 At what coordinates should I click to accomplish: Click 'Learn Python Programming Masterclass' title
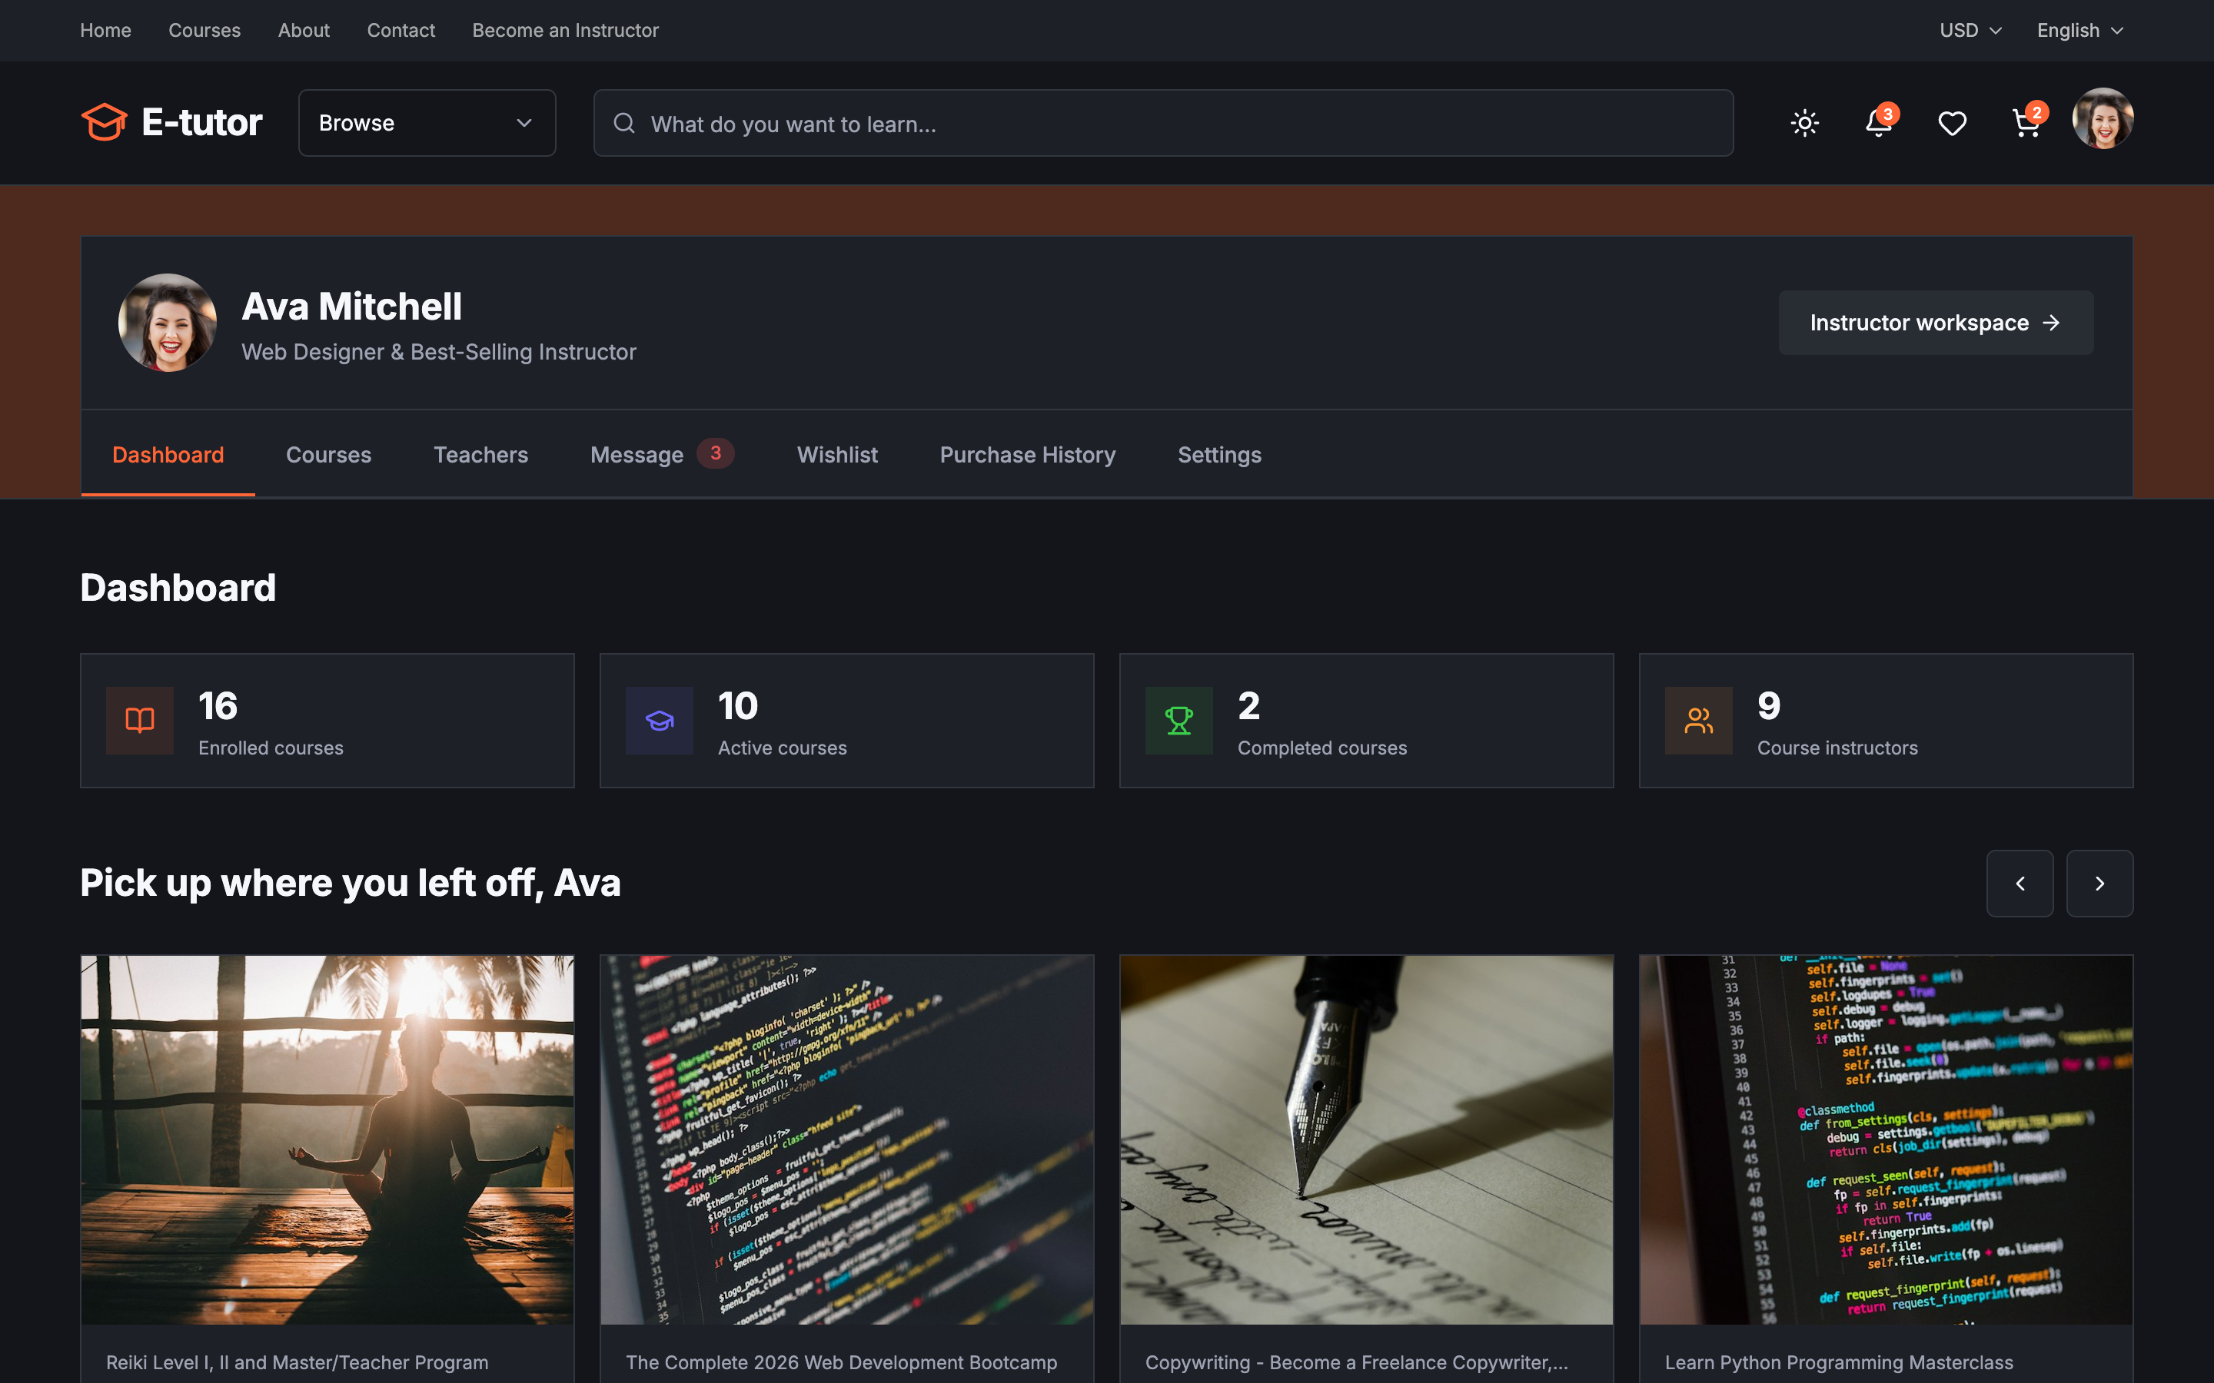(x=1839, y=1362)
